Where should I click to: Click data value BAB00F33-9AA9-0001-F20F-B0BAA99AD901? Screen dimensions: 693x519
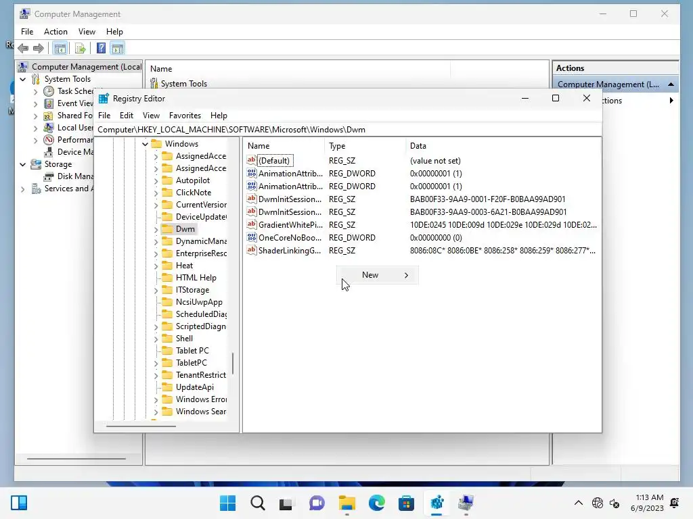pos(487,199)
